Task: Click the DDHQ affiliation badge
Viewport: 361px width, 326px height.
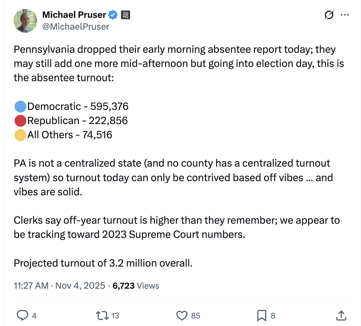Action: pyautogui.click(x=126, y=15)
